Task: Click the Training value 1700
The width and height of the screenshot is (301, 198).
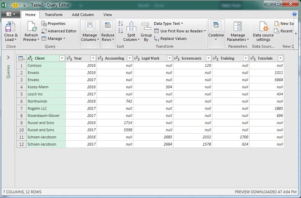Action: point(231,137)
